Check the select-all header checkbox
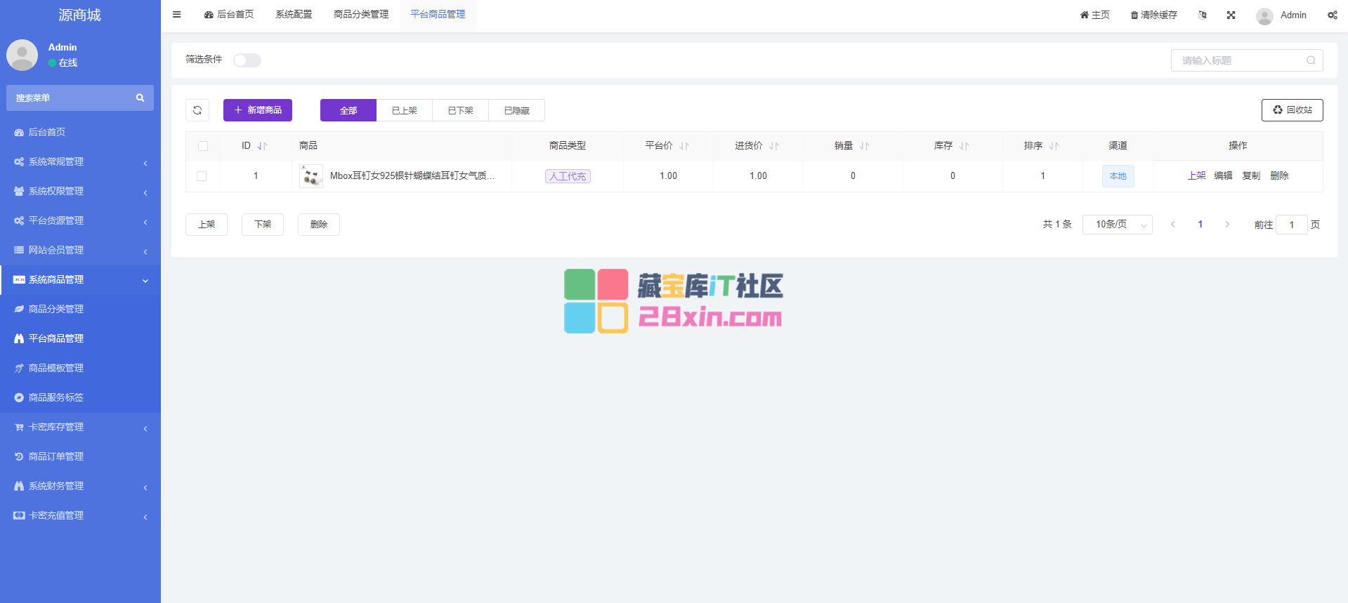Image resolution: width=1348 pixels, height=603 pixels. [203, 146]
